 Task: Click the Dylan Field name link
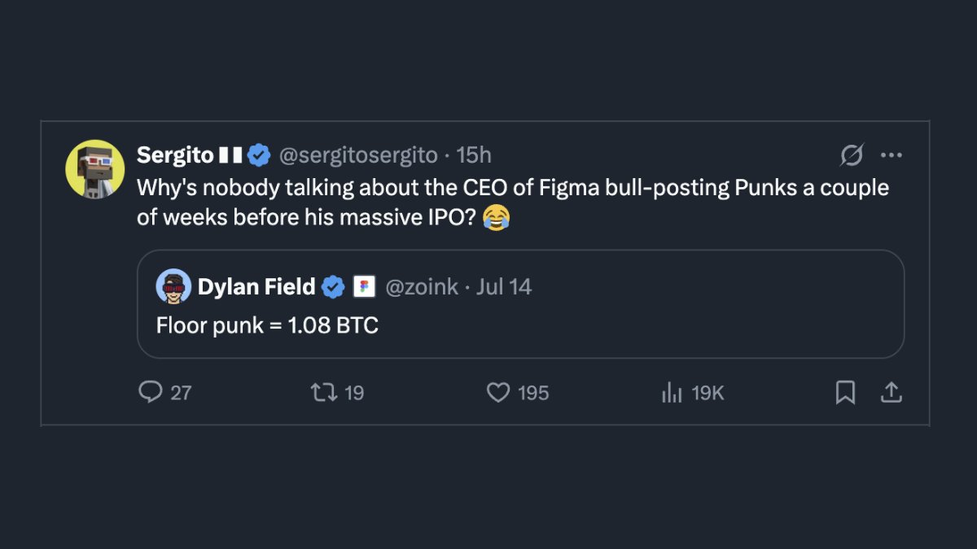pos(256,287)
